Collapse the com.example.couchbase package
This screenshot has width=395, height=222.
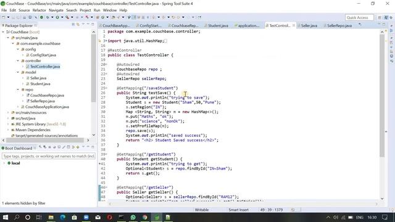tap(13, 44)
